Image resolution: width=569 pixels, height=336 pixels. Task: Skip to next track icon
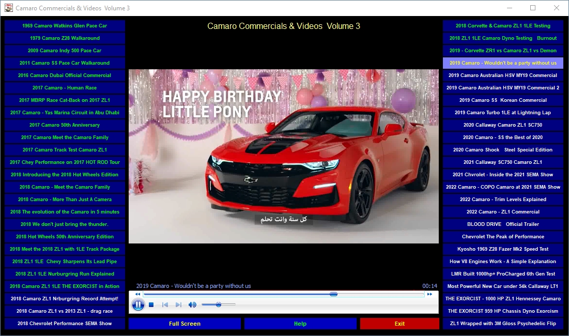pos(178,305)
